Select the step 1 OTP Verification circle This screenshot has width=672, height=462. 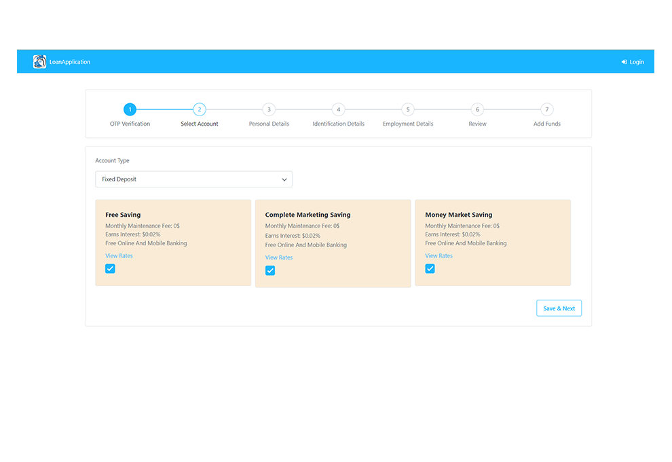[130, 109]
